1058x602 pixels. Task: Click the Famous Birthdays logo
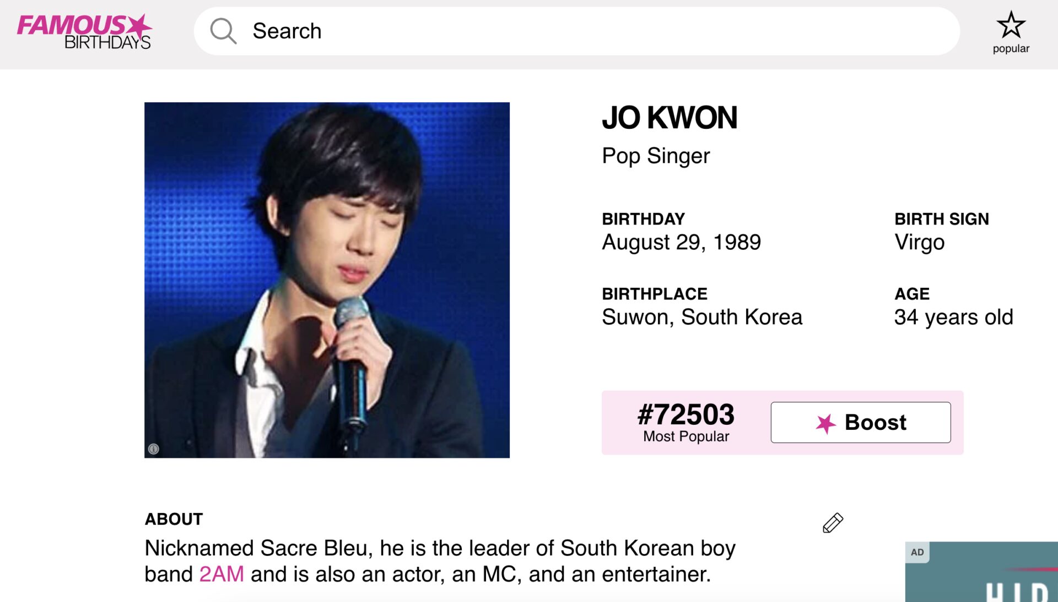coord(84,31)
